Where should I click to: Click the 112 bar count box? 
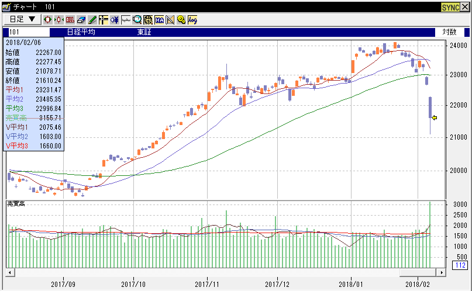pos(460,266)
